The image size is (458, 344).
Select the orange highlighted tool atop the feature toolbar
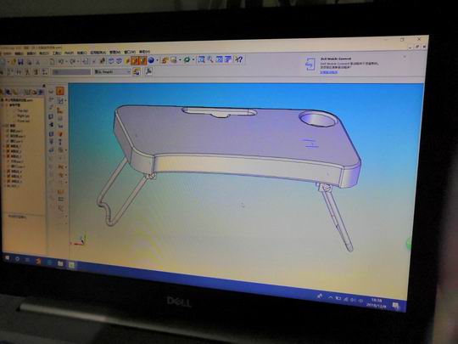(60, 91)
